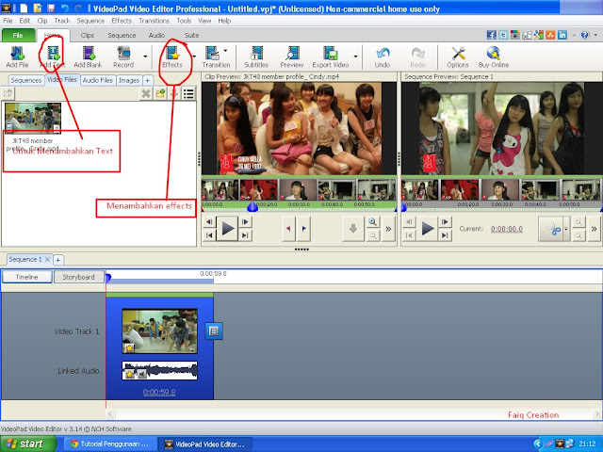Expand more controls chevron in Sequence Preview

click(594, 229)
